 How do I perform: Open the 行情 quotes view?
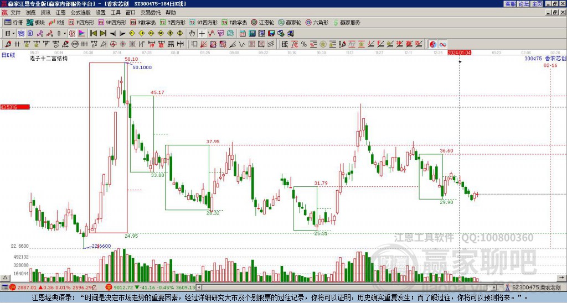13,22
